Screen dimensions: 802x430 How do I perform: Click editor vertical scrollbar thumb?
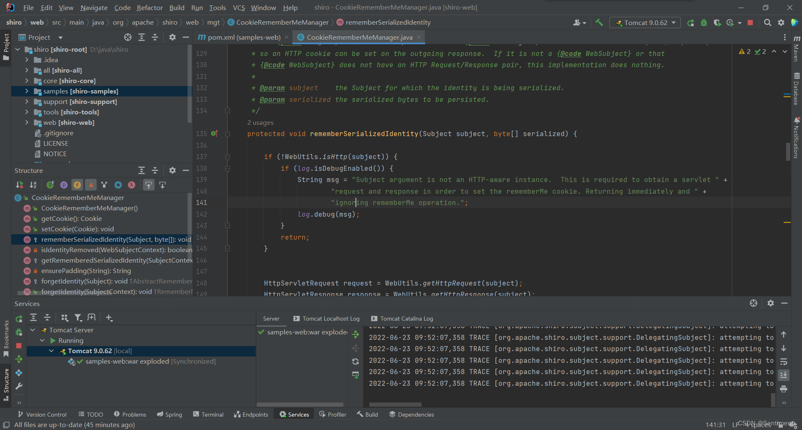[x=788, y=152]
